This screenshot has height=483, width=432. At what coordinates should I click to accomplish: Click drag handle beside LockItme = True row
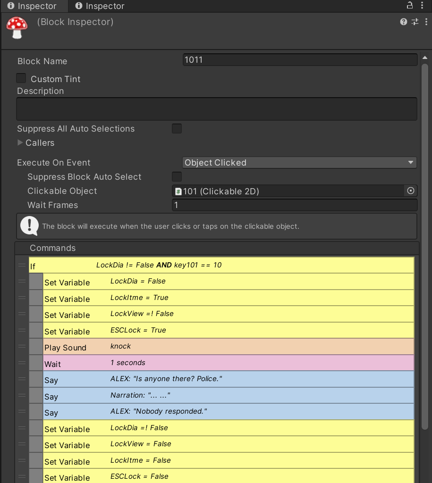pyautogui.click(x=22, y=298)
